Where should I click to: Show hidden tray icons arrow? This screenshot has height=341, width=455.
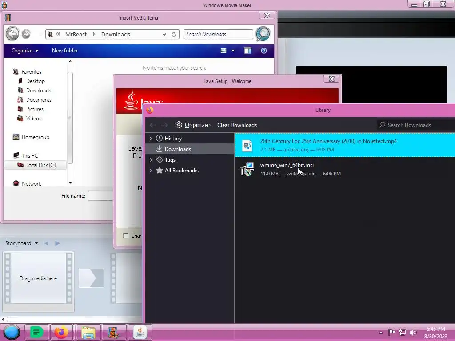381,333
